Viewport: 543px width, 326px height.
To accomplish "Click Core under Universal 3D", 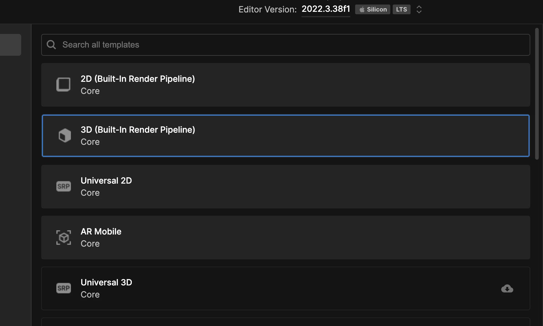I will coord(90,294).
